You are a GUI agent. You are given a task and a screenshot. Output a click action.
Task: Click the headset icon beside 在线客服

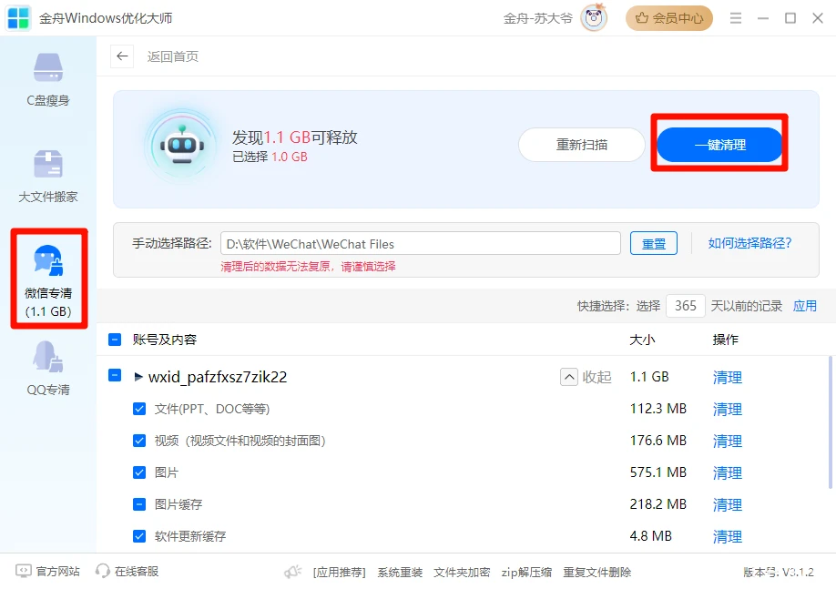point(102,572)
